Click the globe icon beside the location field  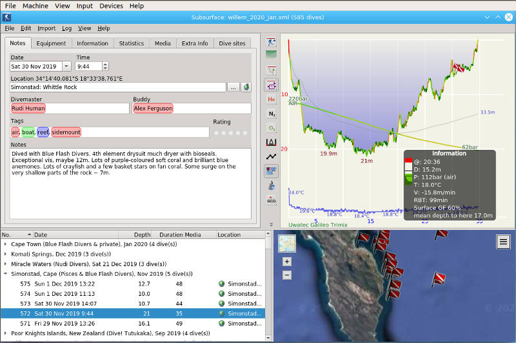[x=246, y=87]
